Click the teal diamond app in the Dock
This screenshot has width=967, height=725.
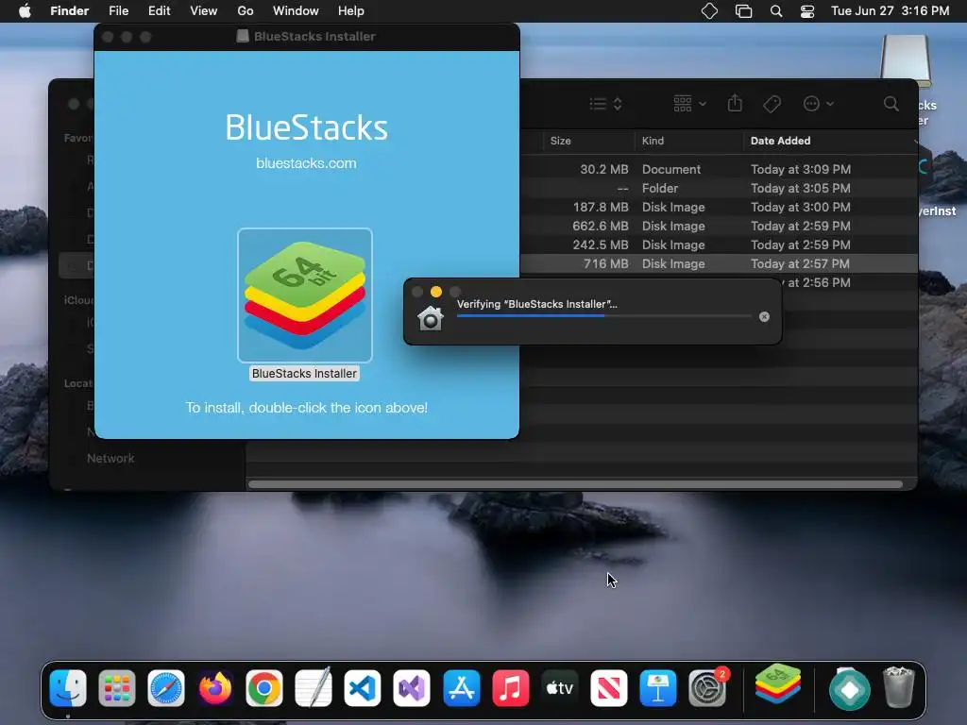[x=850, y=689]
